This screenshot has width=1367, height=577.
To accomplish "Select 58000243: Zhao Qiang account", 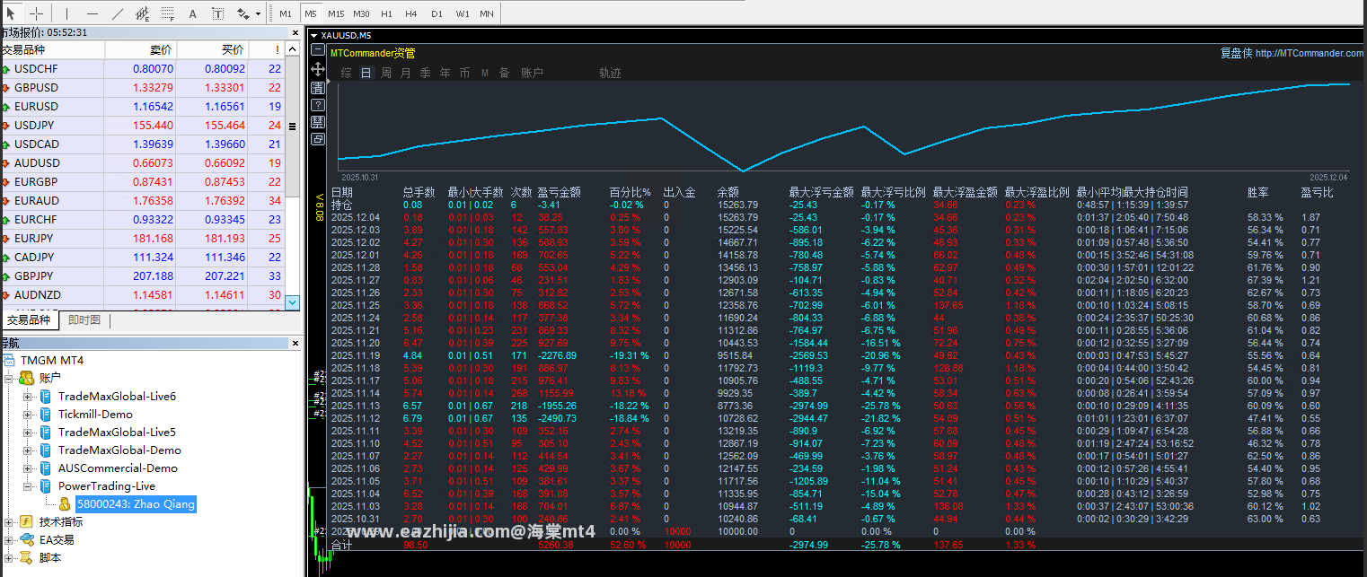I will click(x=136, y=503).
